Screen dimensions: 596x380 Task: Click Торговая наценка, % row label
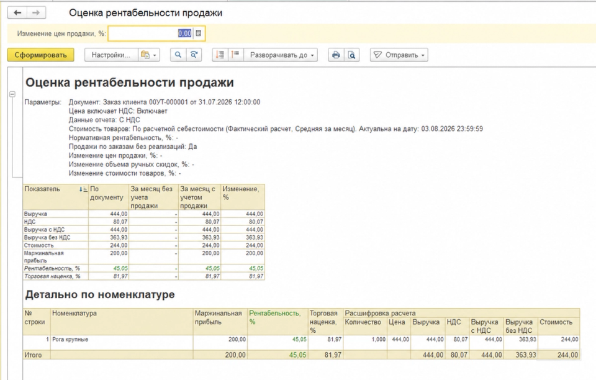click(x=52, y=276)
